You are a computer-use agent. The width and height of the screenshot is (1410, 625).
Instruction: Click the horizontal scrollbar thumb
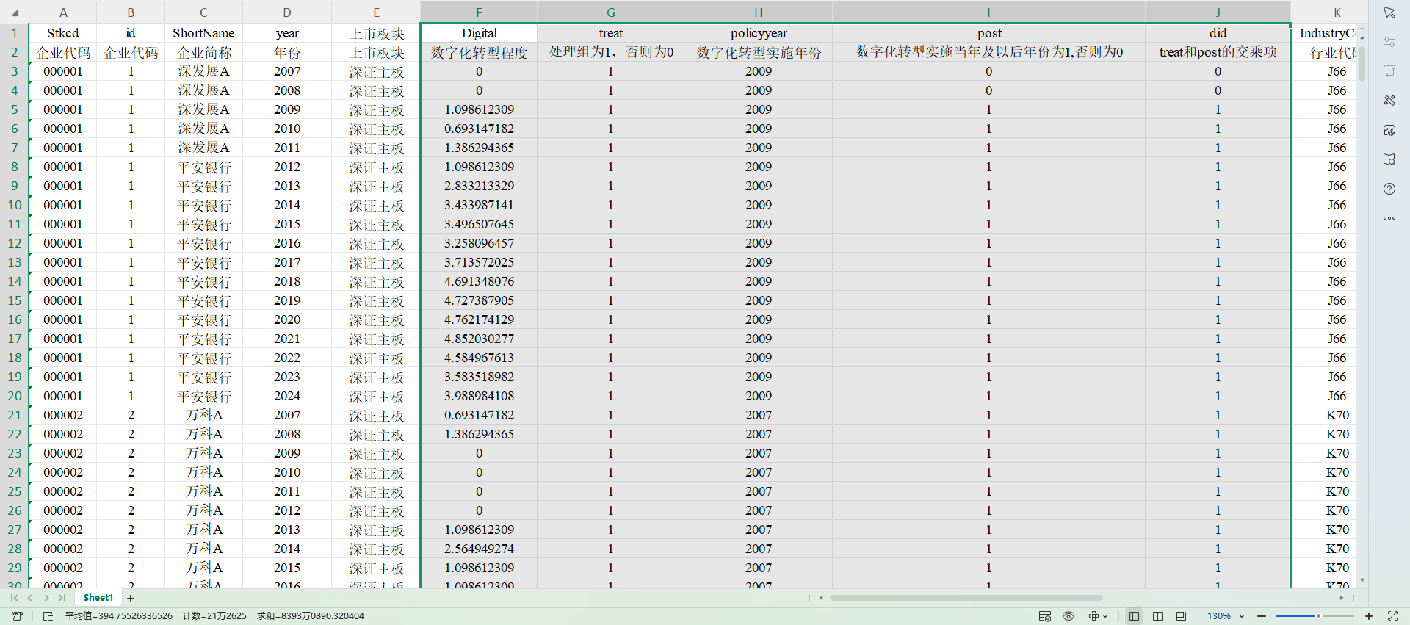[x=966, y=598]
